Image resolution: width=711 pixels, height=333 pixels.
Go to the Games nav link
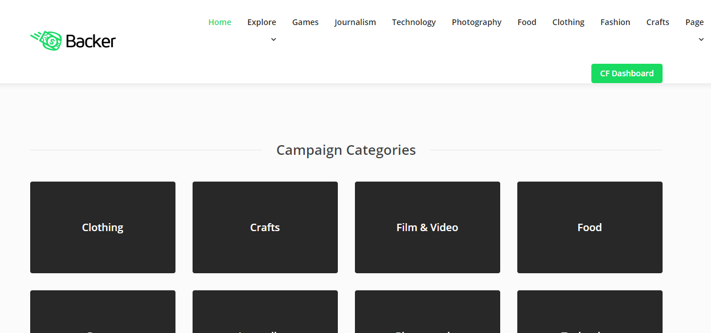point(305,22)
